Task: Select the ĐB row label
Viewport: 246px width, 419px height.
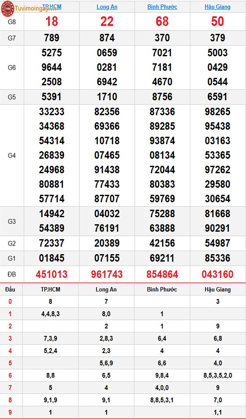Action: (12, 274)
